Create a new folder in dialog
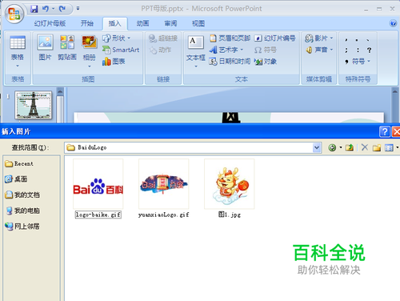 (x=377, y=147)
